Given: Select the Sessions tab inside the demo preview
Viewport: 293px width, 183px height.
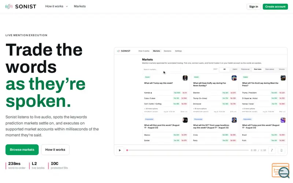Looking at the screenshot, I should click(x=167, y=51).
